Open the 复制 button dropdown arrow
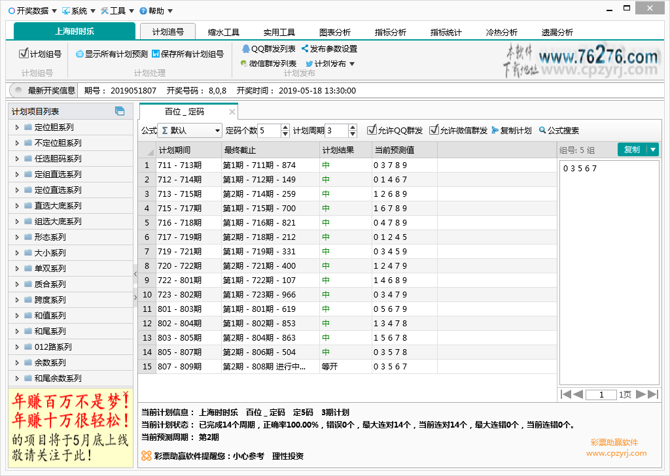Viewport: 670px width, 476px height. pyautogui.click(x=653, y=150)
